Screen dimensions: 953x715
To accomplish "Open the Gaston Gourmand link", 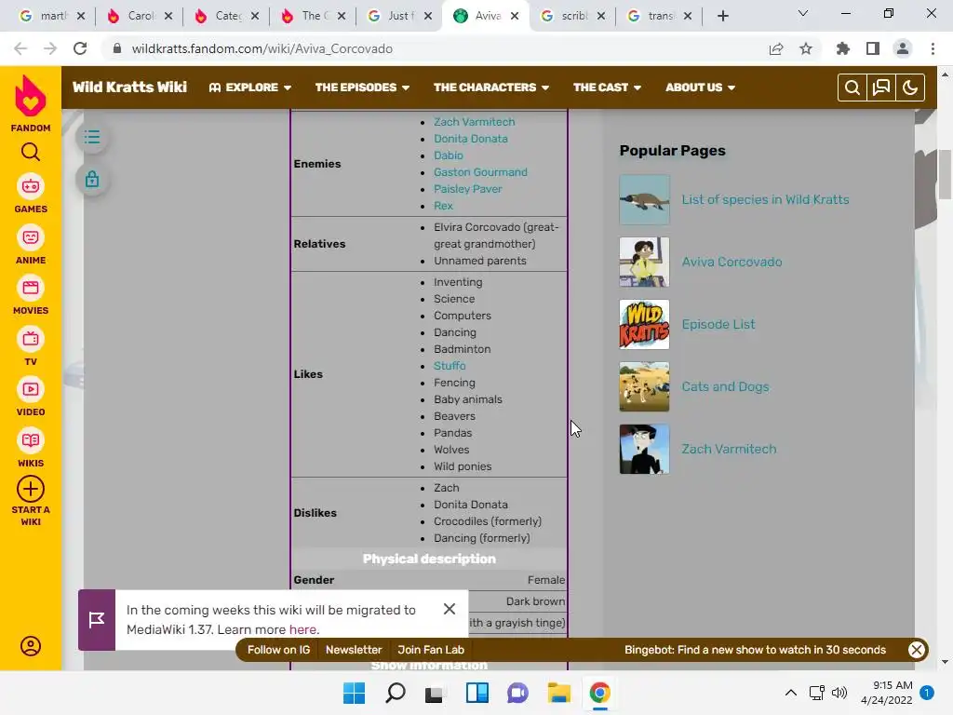I will [480, 172].
